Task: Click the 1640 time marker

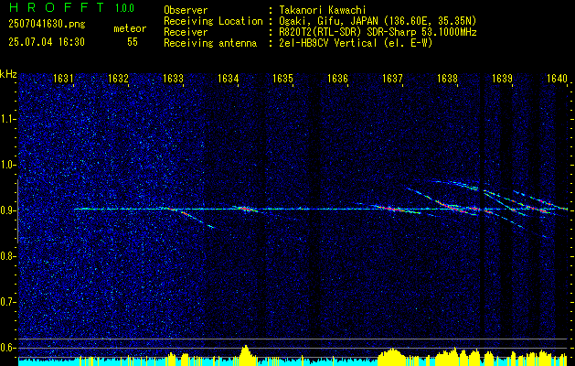Action: (557, 79)
